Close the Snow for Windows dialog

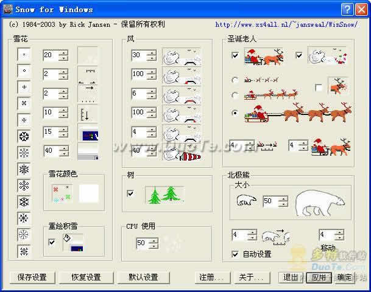(x=361, y=10)
